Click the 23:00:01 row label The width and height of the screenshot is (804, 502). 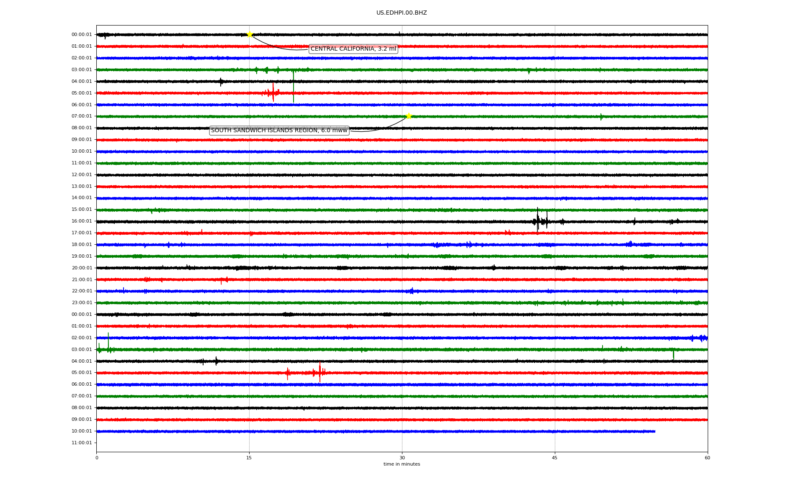[82, 303]
